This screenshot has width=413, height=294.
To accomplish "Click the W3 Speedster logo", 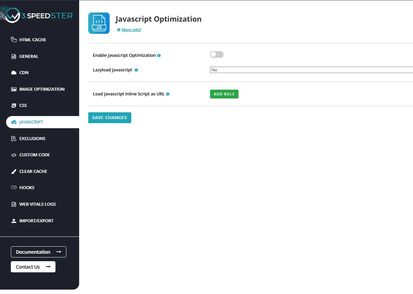I will pos(37,16).
